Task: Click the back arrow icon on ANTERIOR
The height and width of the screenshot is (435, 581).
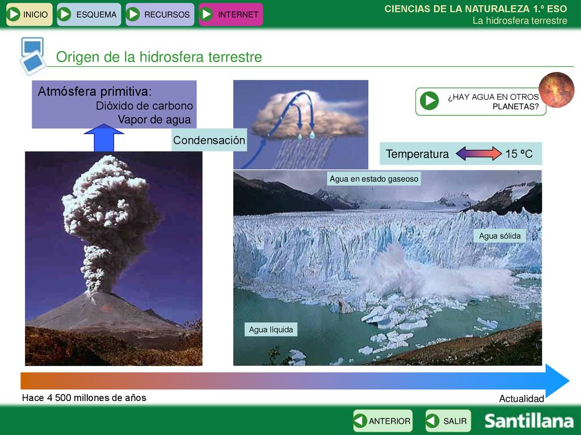Action: [x=360, y=421]
